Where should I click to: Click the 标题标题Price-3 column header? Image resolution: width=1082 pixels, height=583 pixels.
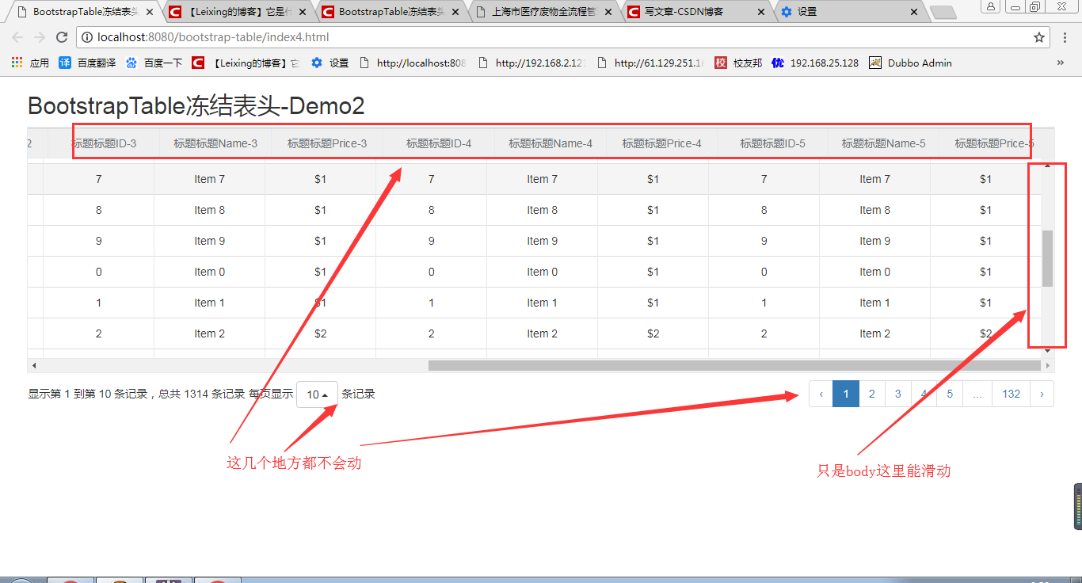[327, 143]
